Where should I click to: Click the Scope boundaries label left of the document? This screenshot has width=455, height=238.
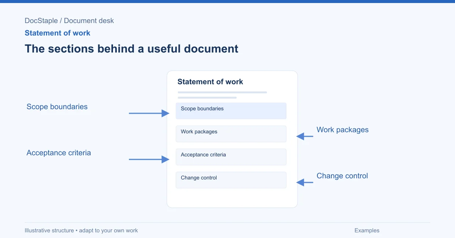57,107
